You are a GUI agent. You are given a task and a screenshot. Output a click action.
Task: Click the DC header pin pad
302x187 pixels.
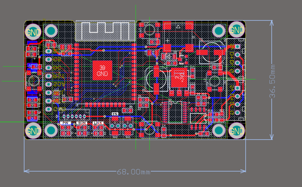pyautogui.click(x=49, y=67)
